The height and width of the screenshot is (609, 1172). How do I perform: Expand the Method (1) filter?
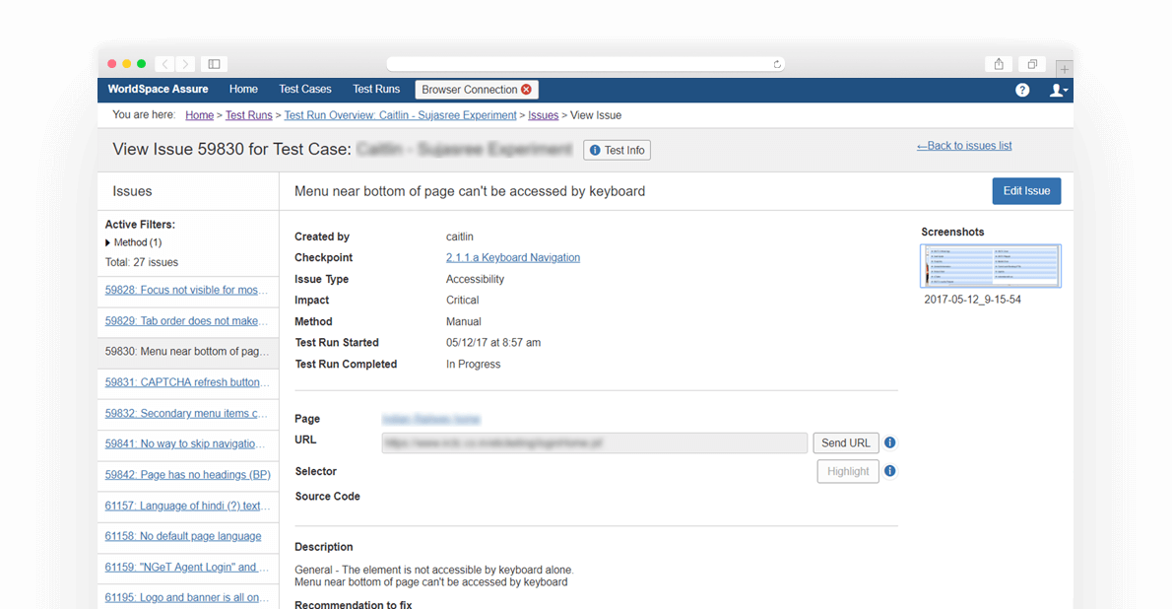click(133, 242)
